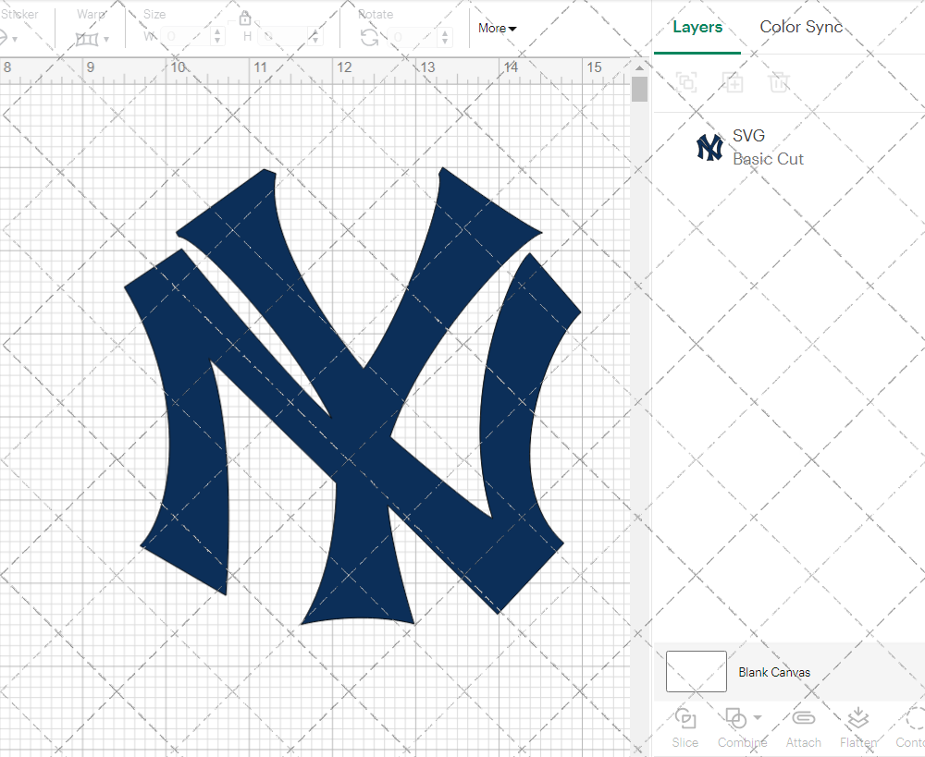Expand the Warp dropdown arrow
The width and height of the screenshot is (925, 757).
coord(106,40)
